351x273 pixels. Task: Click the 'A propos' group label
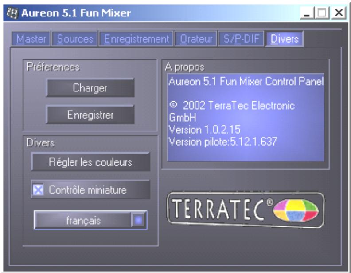(x=184, y=67)
